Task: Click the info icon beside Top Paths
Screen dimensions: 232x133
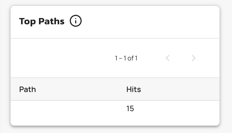Action: [x=76, y=21]
